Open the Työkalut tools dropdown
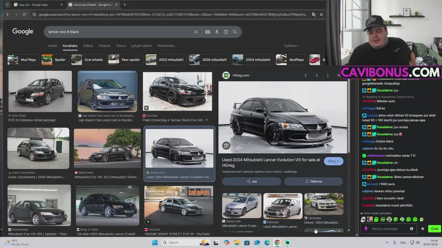The image size is (442, 248). 292,45
